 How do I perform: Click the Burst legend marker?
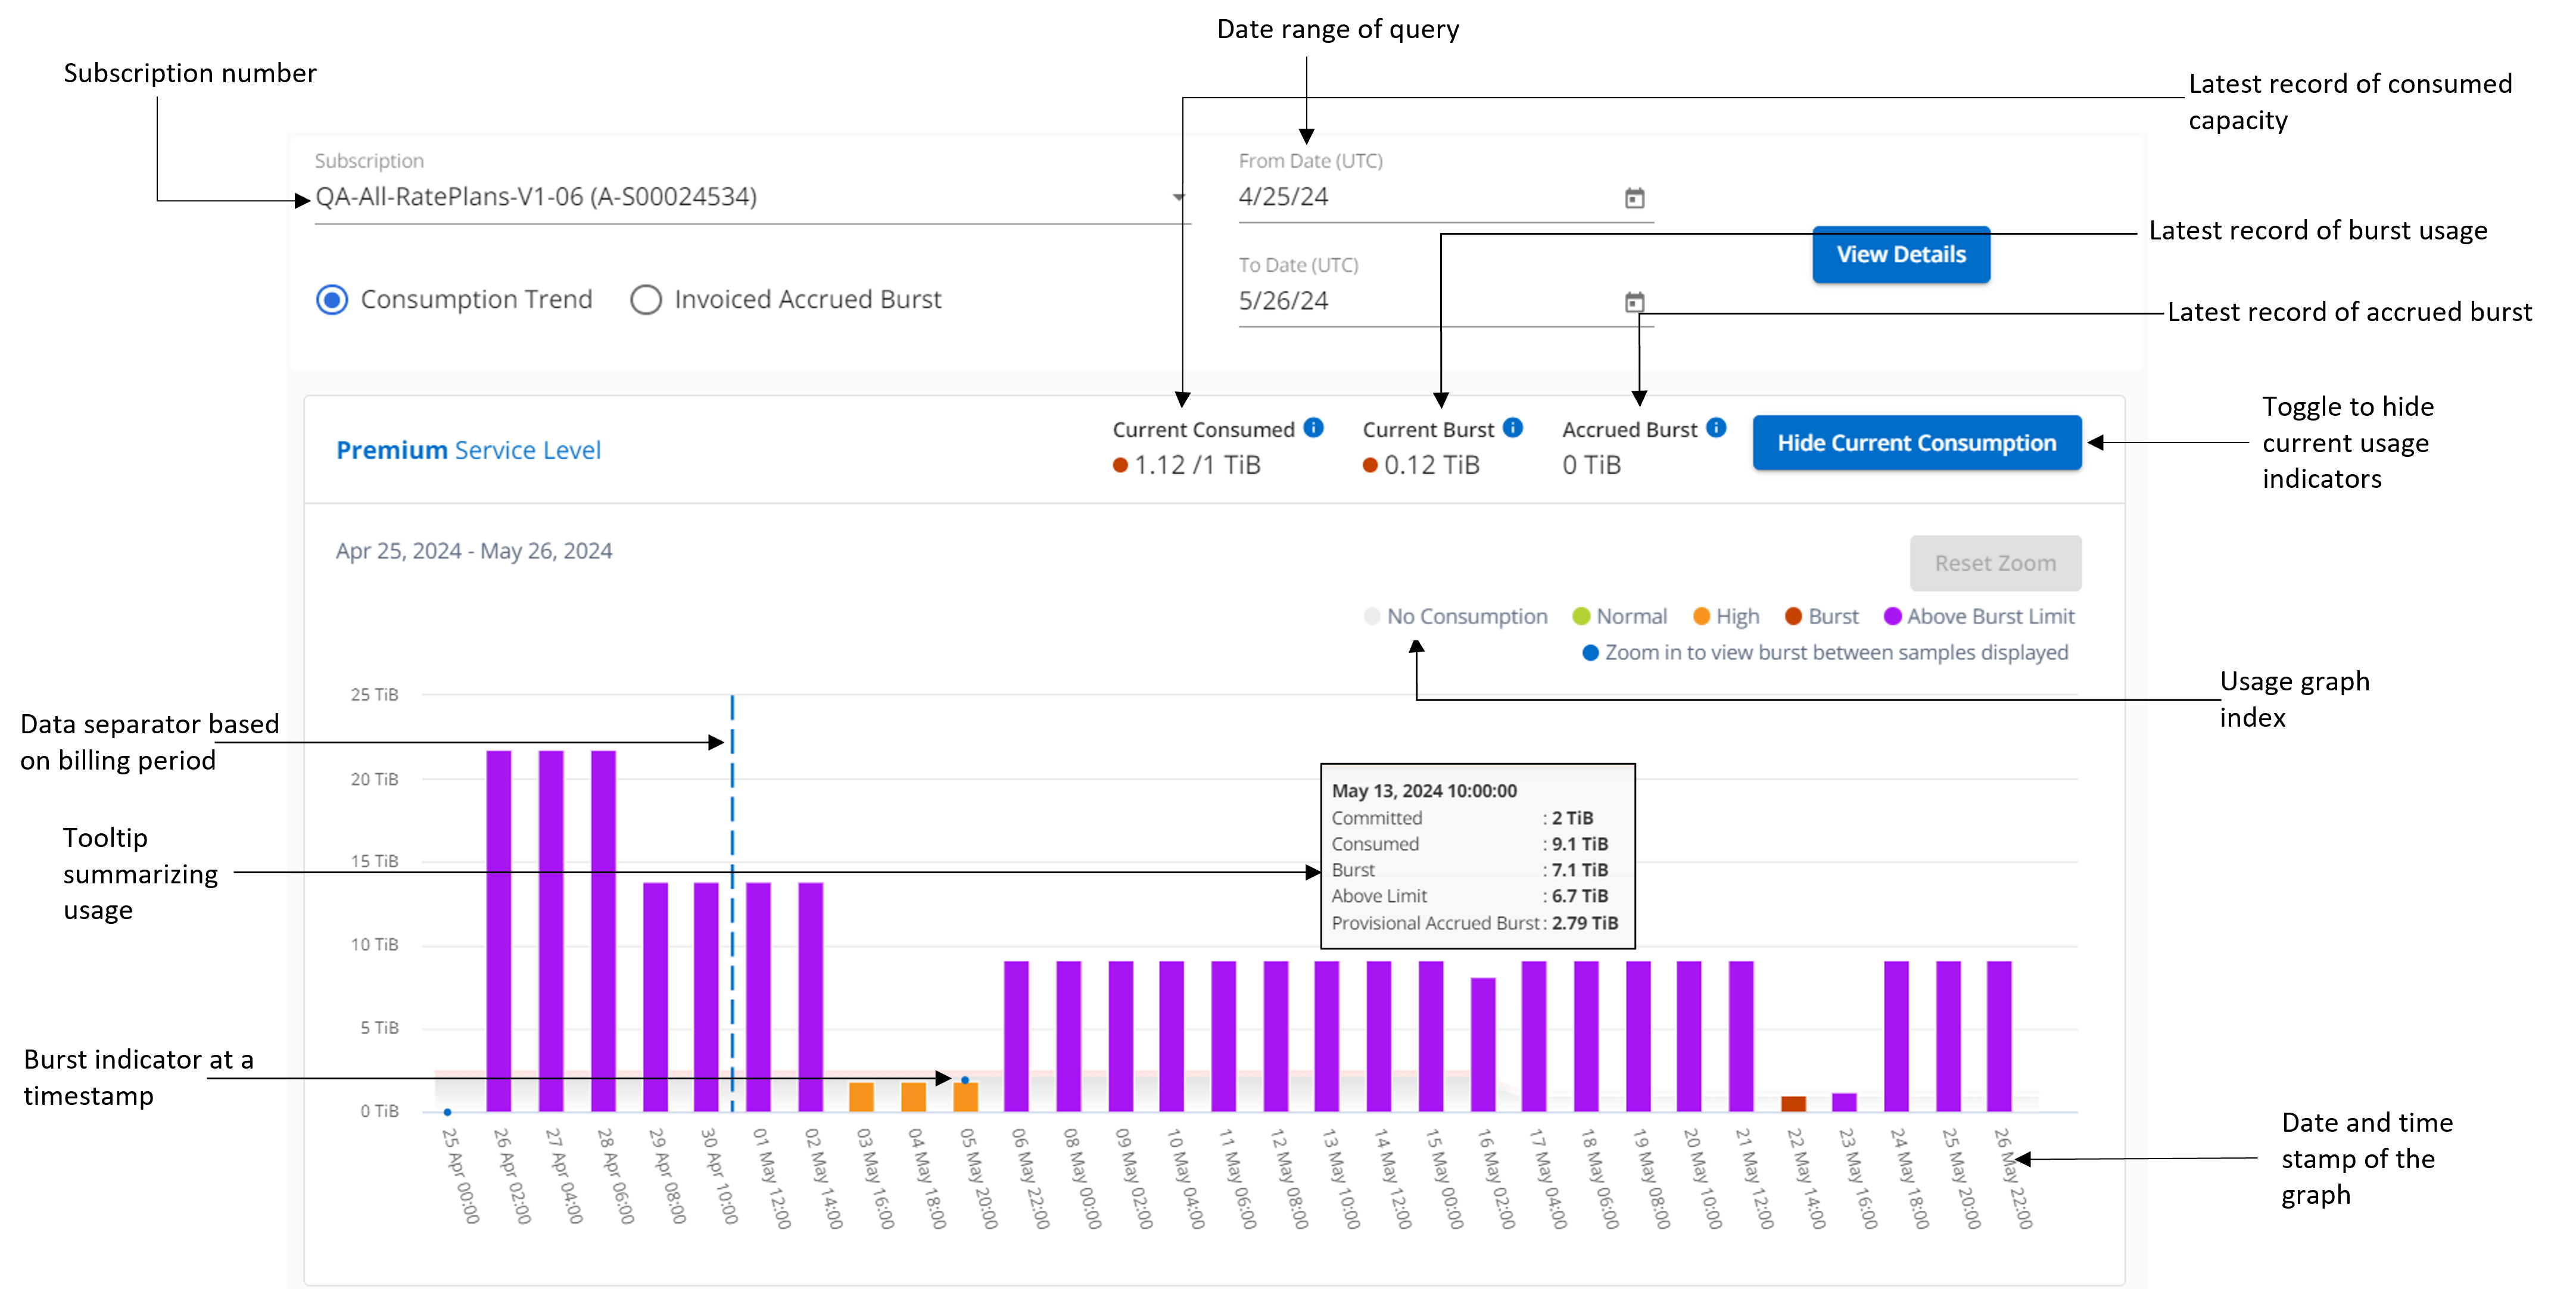click(1793, 616)
